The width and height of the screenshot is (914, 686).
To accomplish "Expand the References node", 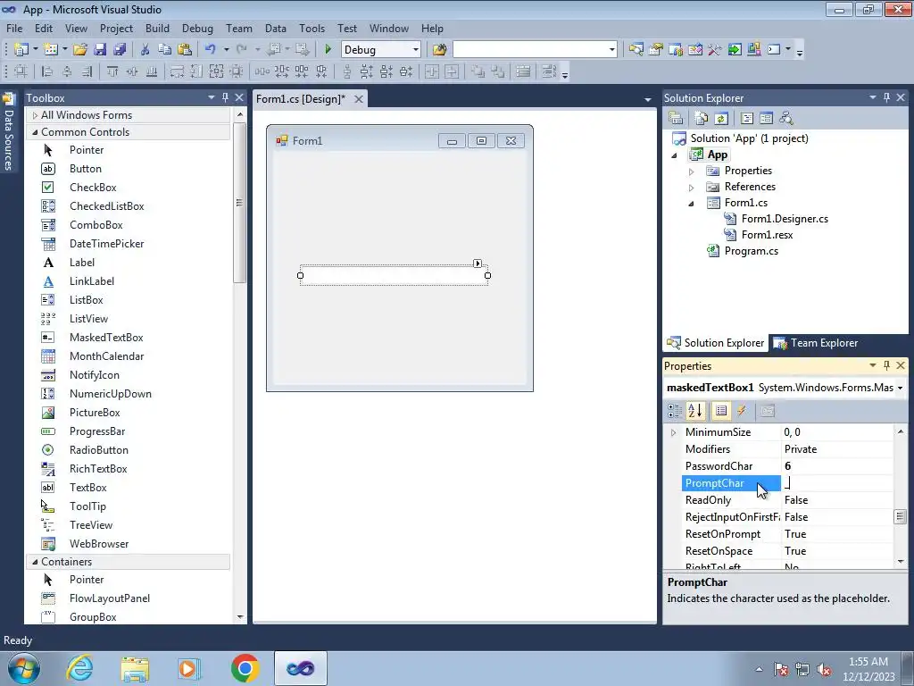I will click(692, 188).
